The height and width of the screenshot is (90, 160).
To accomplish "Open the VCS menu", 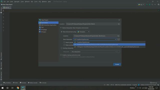I will tap(40, 1).
